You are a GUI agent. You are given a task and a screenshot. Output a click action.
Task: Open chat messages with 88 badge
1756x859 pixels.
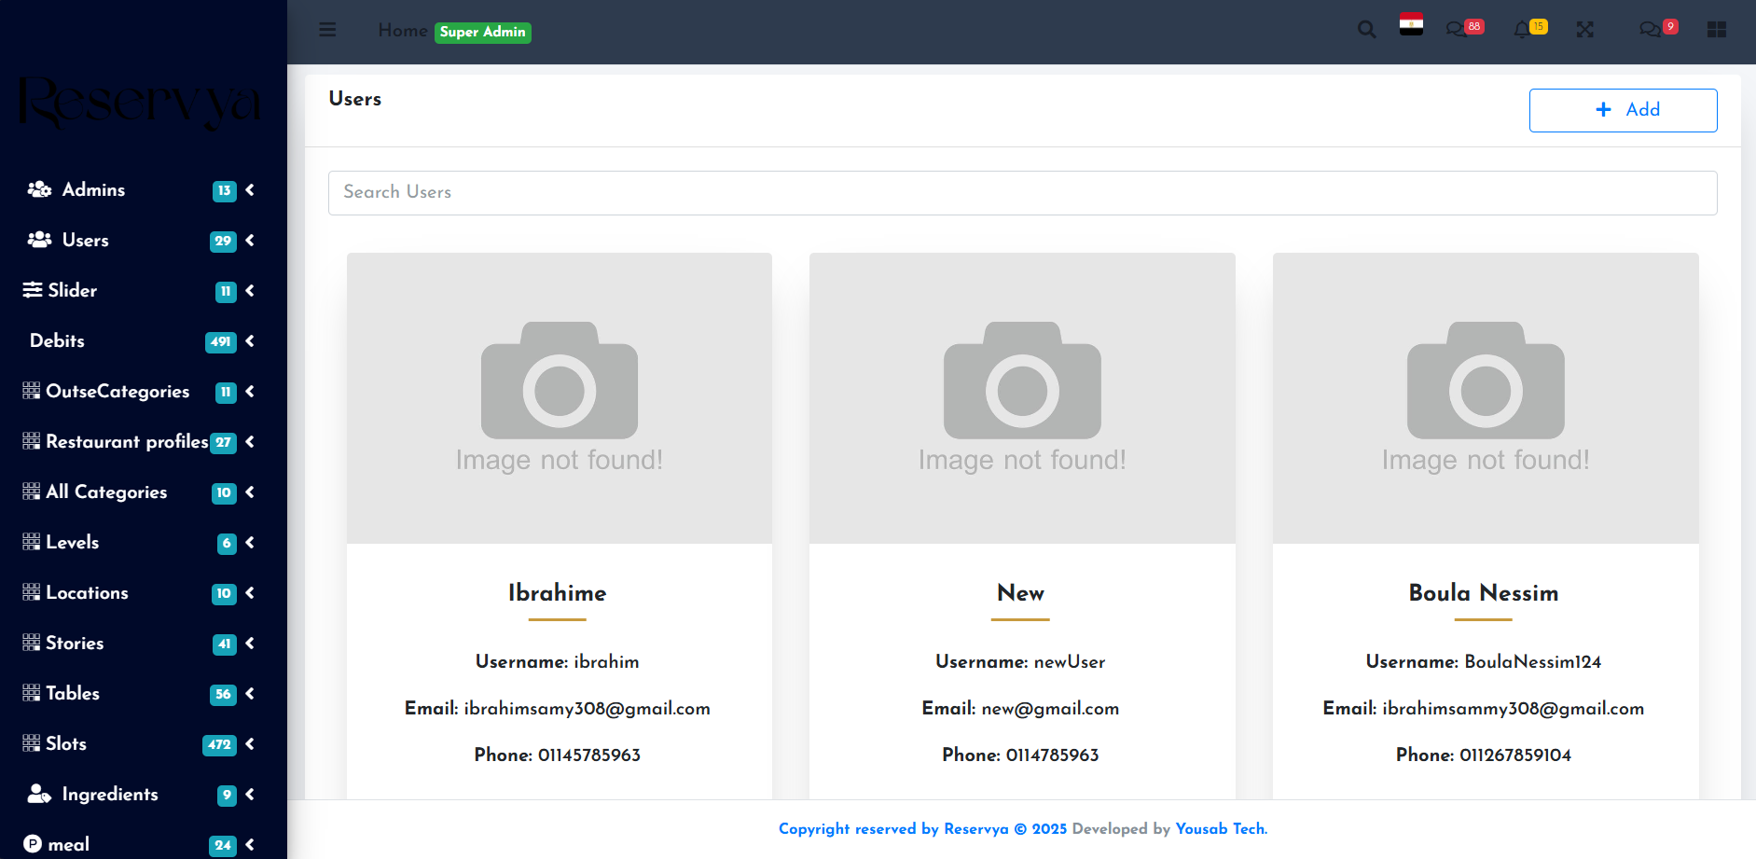coord(1457,30)
